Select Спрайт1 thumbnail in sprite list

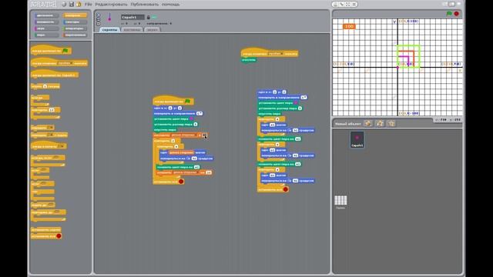(x=357, y=139)
